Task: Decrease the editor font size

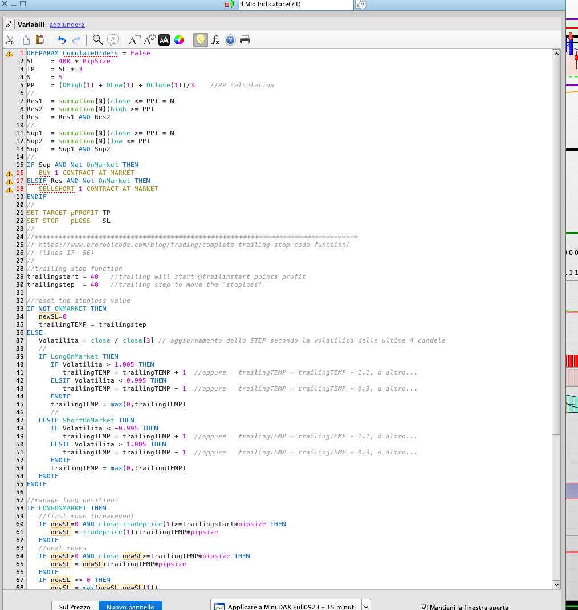Action: pyautogui.click(x=134, y=40)
